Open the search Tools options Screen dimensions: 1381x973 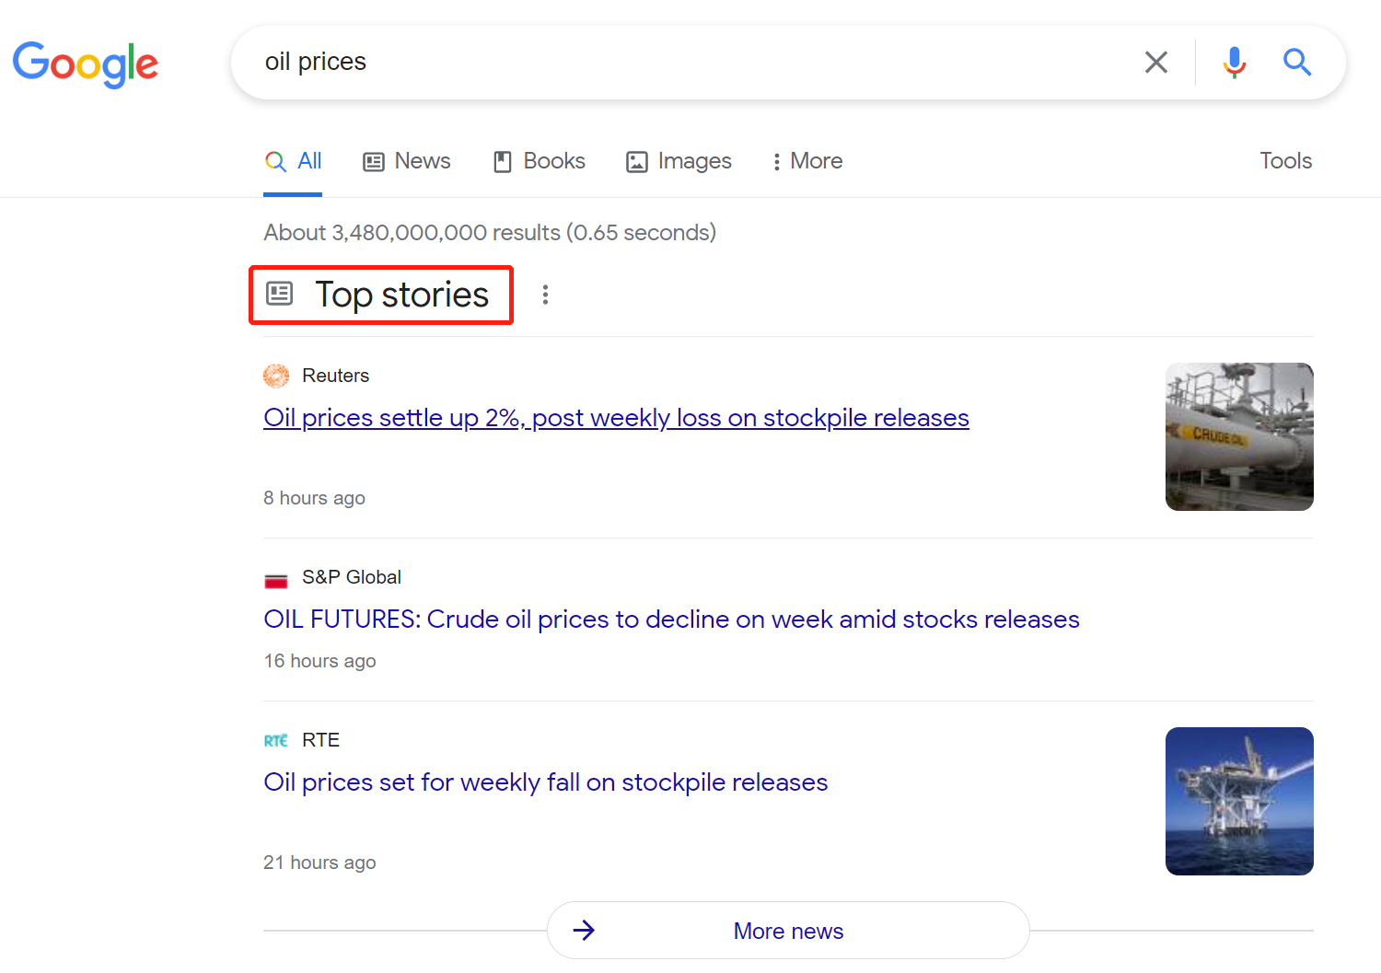pyautogui.click(x=1285, y=161)
